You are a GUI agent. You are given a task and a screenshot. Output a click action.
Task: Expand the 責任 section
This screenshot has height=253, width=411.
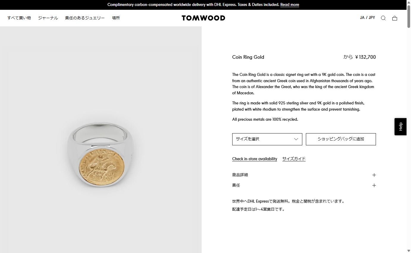point(236,185)
